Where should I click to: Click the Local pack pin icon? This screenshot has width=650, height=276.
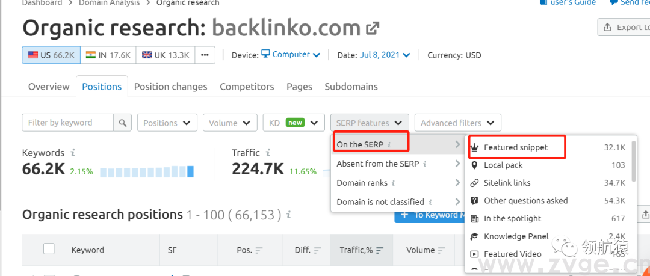click(475, 165)
